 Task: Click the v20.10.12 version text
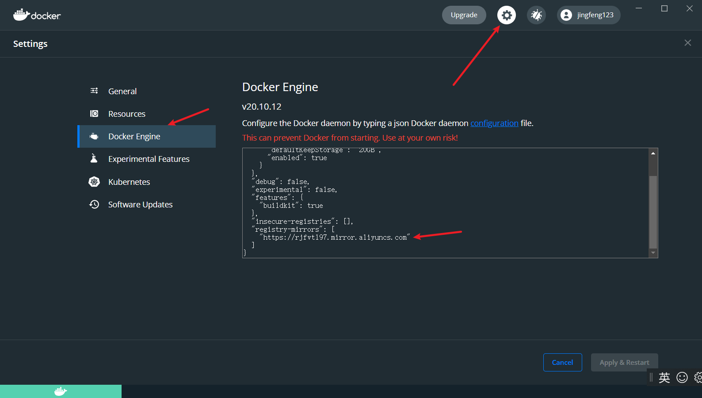tap(262, 107)
